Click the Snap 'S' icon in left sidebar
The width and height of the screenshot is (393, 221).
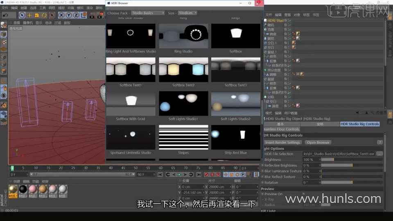pyautogui.click(x=4, y=95)
